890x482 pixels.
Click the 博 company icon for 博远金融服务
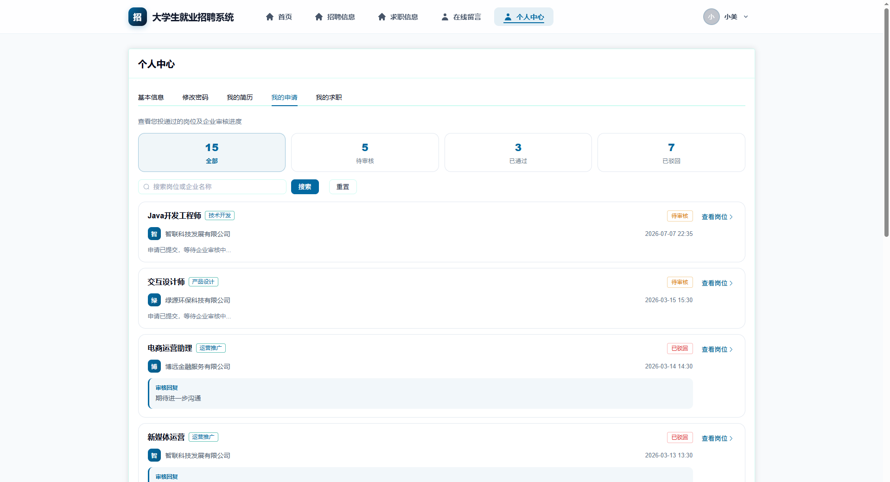point(154,366)
